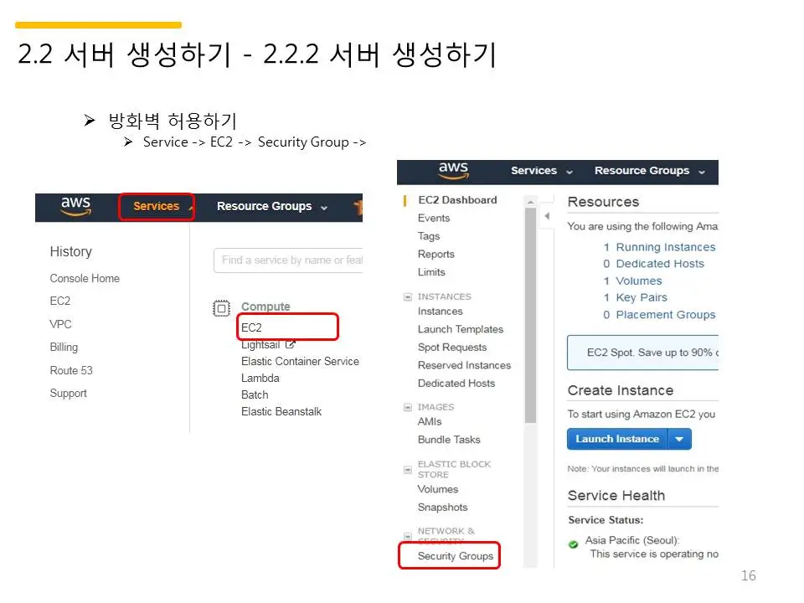The image size is (804, 603).
Task: Collapse sidebar with left arrow handle
Action: tap(547, 216)
